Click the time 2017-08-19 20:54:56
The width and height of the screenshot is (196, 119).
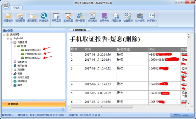point(98,54)
